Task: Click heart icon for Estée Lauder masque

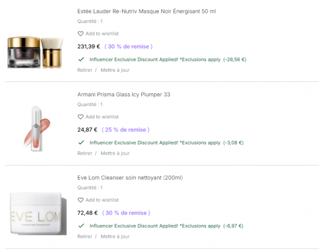Action: pyautogui.click(x=80, y=33)
